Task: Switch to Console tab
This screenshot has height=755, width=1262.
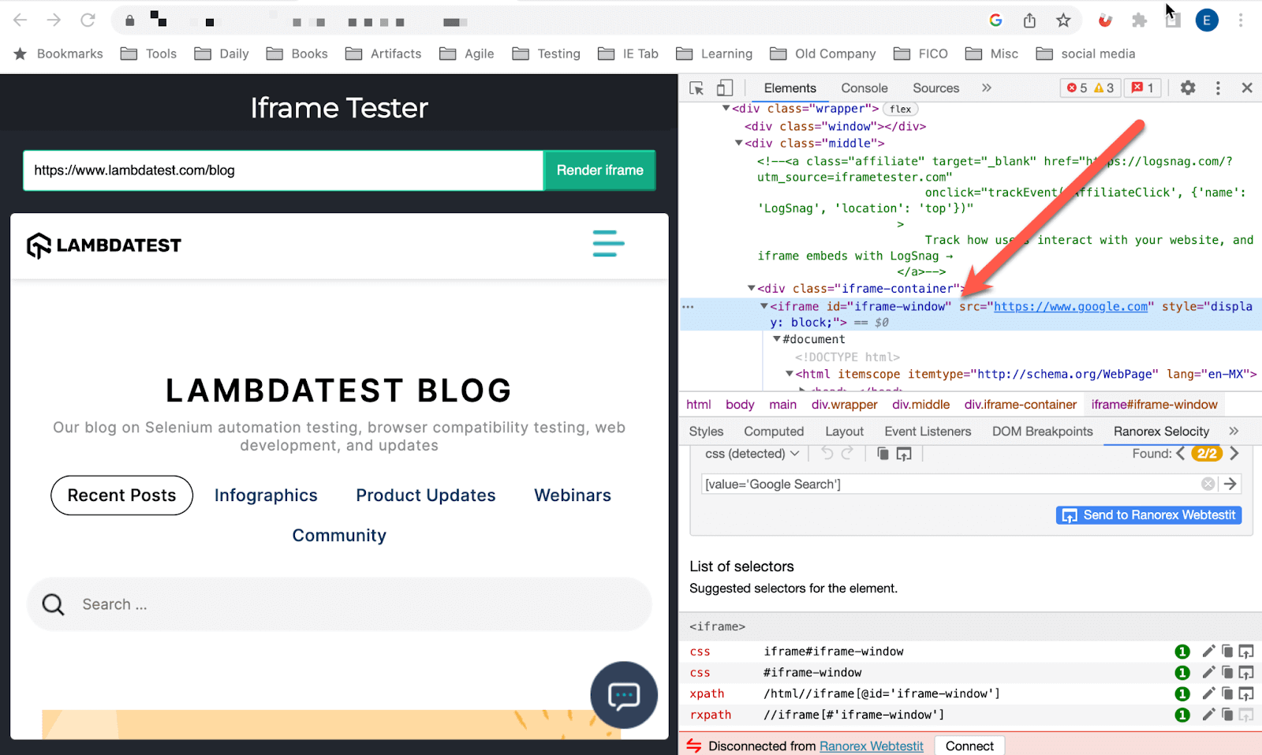Action: tap(864, 88)
